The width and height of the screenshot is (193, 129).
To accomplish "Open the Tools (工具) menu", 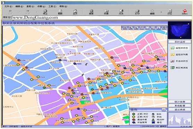I will [x=52, y=6].
